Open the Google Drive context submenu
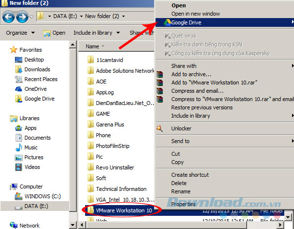 (x=225, y=22)
